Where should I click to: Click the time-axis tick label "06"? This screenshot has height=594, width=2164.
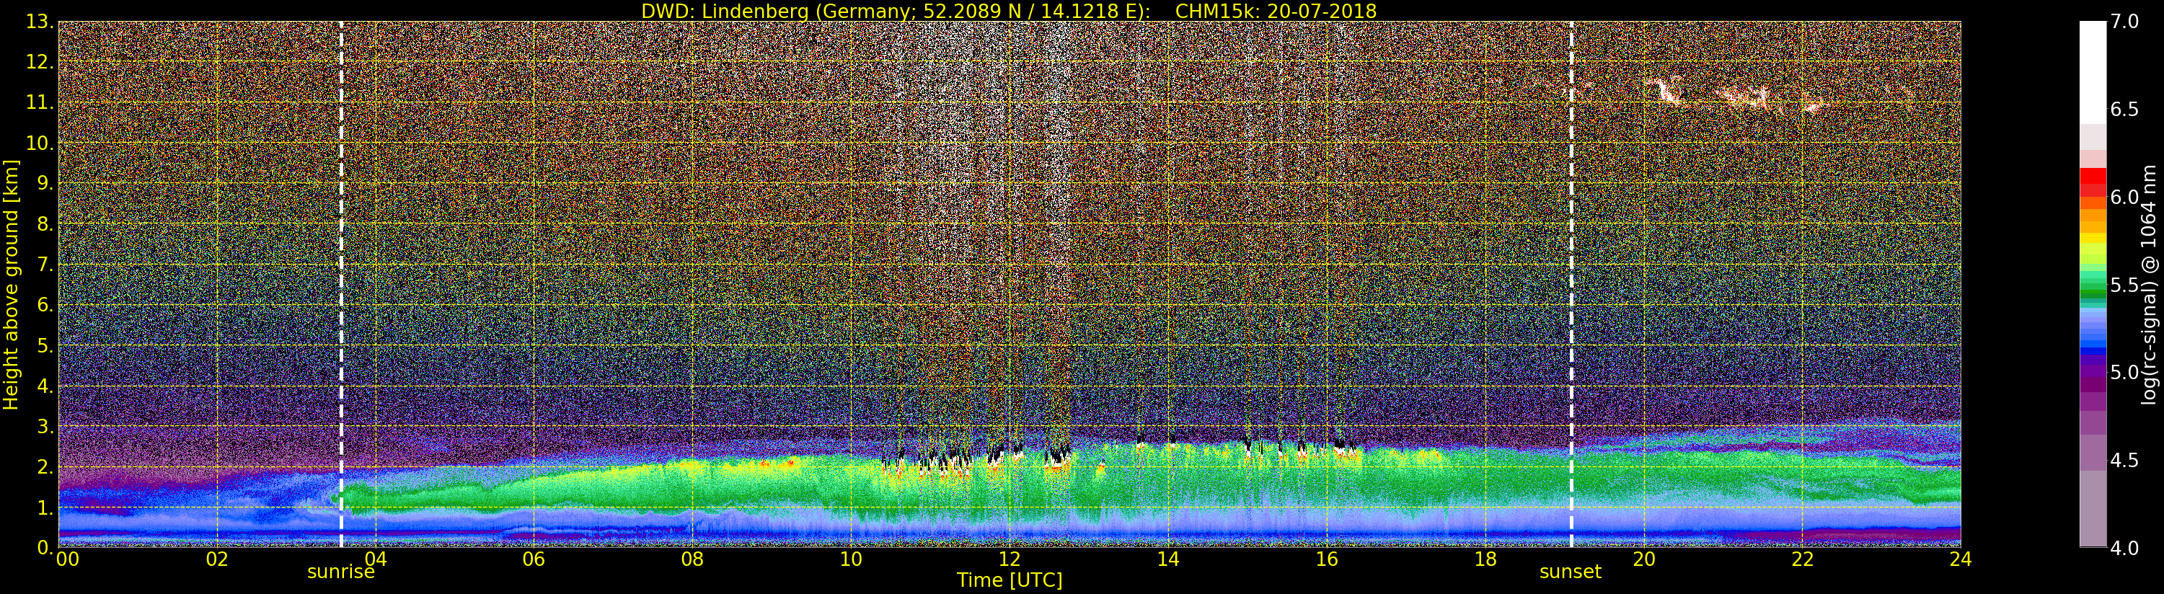[x=534, y=559]
